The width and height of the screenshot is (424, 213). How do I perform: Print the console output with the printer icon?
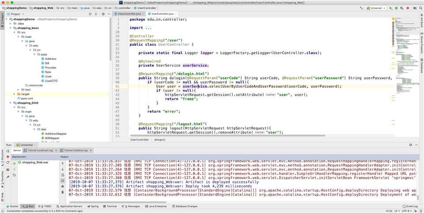click(63, 186)
